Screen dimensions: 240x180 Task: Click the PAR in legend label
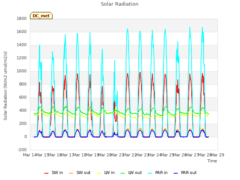click(161, 172)
